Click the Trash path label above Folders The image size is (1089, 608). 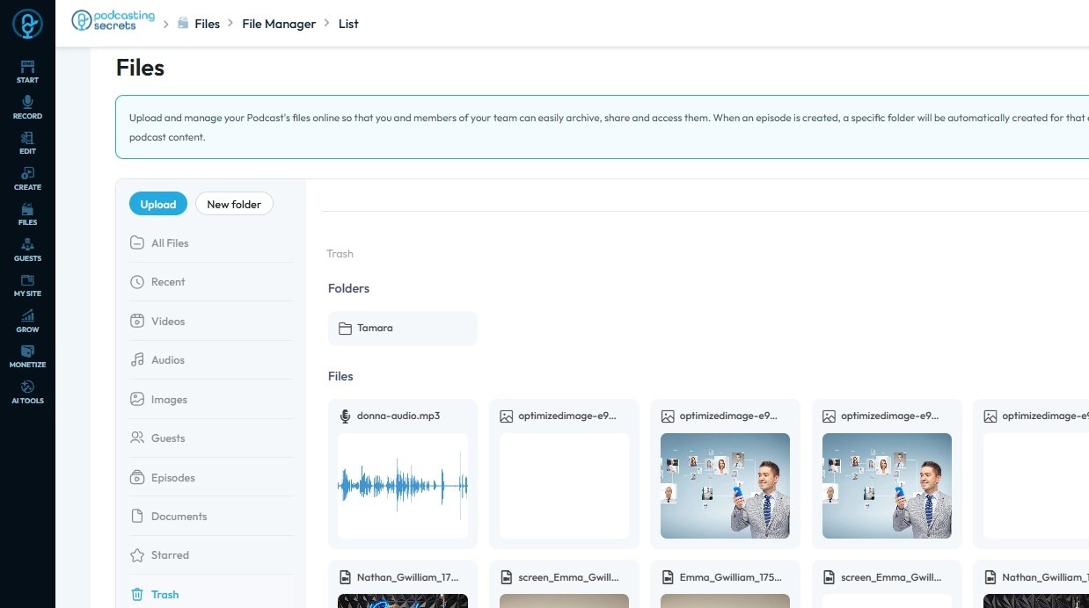pos(340,254)
